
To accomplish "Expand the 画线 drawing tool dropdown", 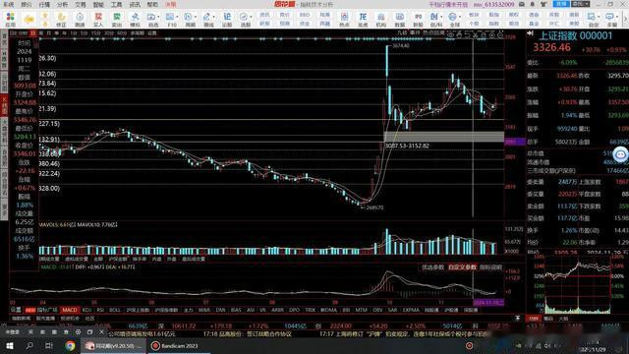I will (214, 17).
